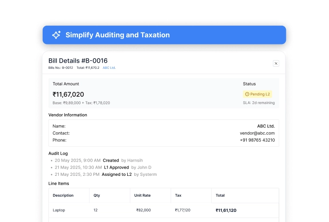Screen dimensions: 329x222
Task: Close the Bill Details dialog
Action: [x=276, y=63]
